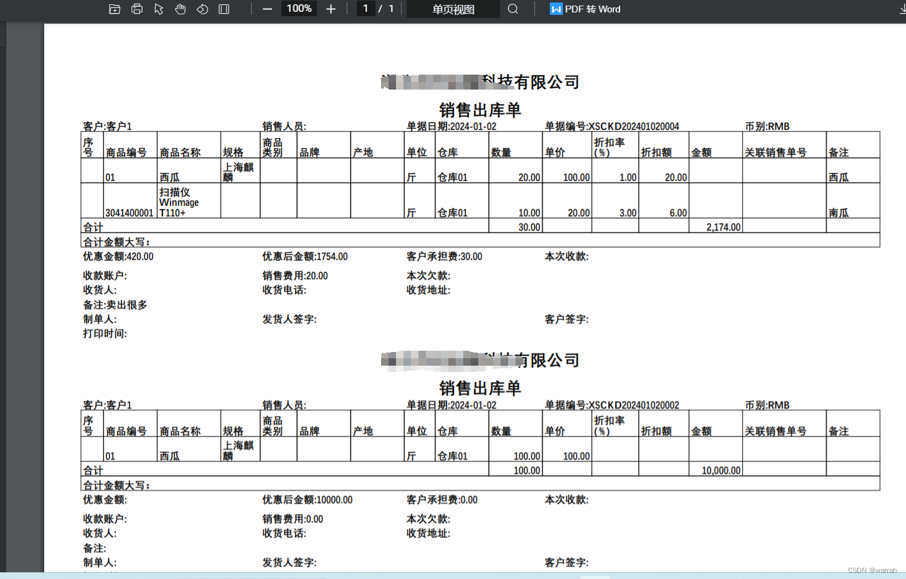Print the document using the printer icon
The image size is (906, 579).
click(137, 9)
